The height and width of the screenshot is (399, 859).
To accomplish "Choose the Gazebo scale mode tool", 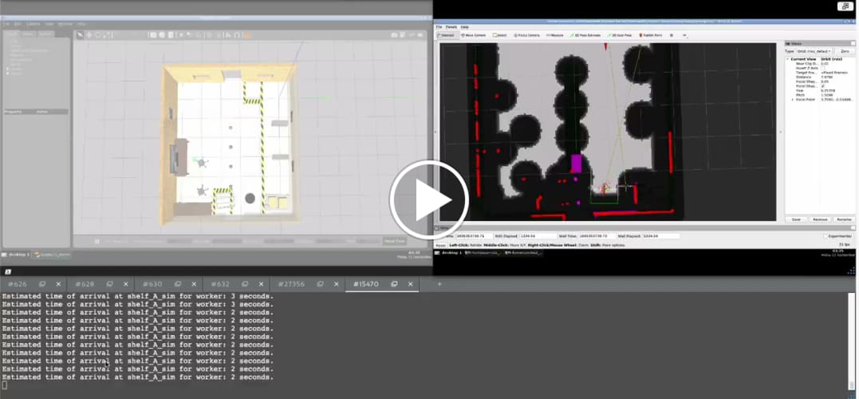I will coord(108,35).
